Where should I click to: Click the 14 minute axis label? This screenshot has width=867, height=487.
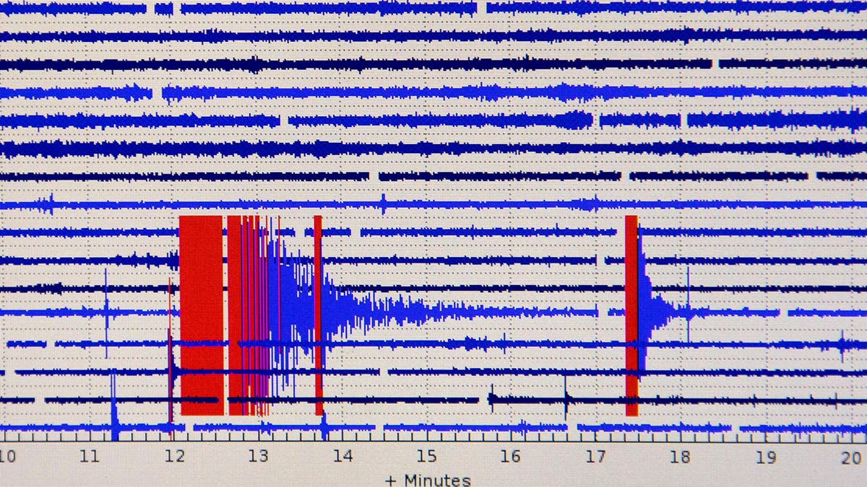coord(342,457)
